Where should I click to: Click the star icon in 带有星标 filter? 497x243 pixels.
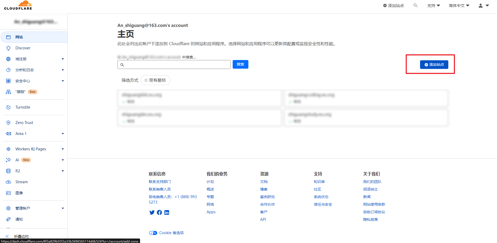[146, 80]
